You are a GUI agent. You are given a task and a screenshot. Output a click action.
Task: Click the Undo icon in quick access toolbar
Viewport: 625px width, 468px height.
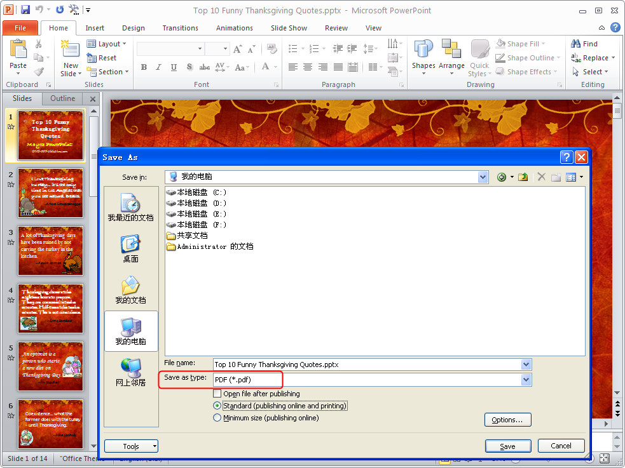pos(39,10)
